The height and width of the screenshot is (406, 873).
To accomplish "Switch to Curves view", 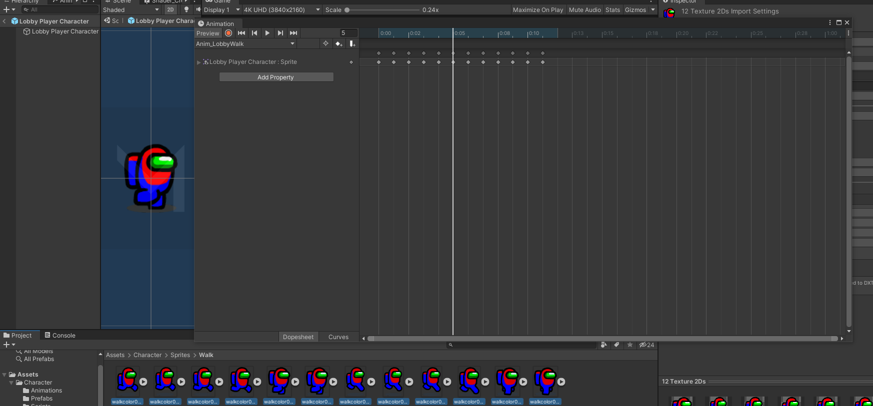I will tap(338, 337).
